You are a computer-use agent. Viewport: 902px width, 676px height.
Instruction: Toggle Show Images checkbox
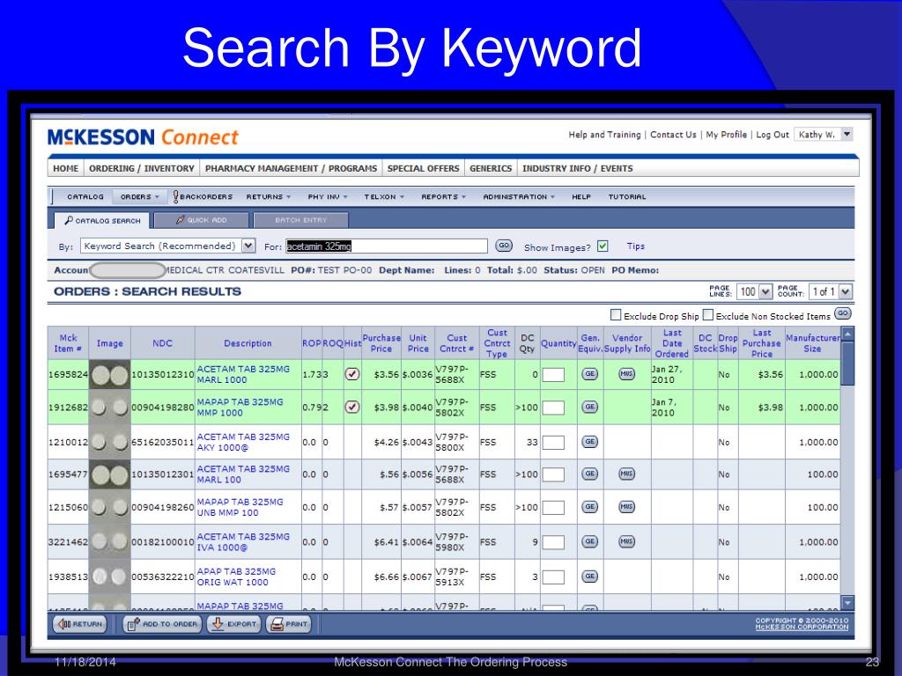click(603, 246)
